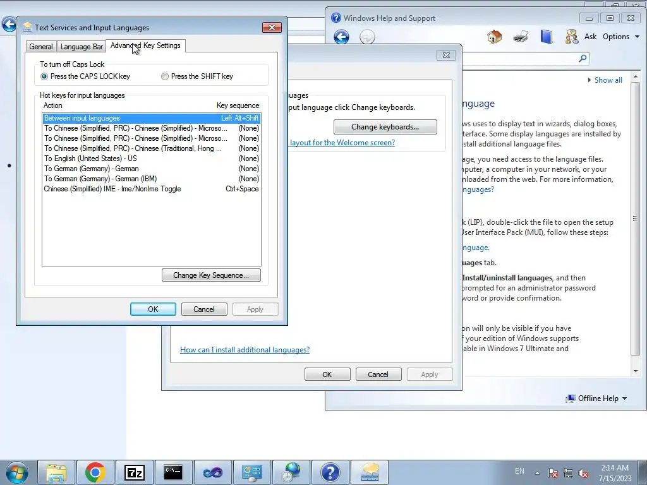Click network status tray icon
The height and width of the screenshot is (485, 647).
568,473
